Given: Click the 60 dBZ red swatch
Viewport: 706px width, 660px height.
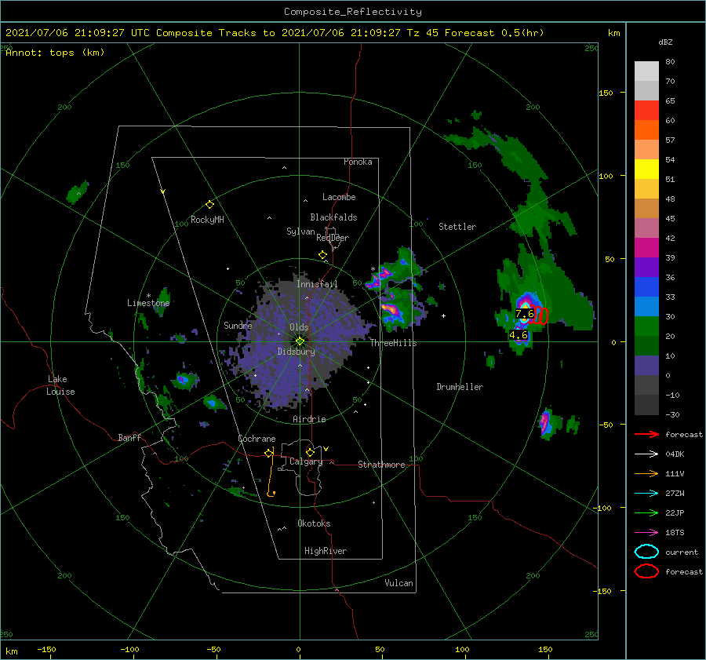Looking at the screenshot, I should click(x=646, y=111).
